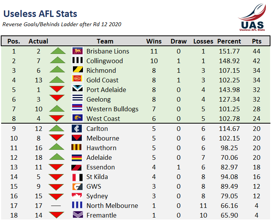Click red down arrow beside Fremantle

pyautogui.click(x=57, y=215)
